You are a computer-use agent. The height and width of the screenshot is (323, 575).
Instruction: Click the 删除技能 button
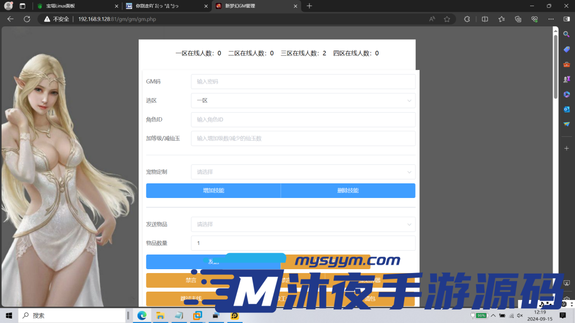tap(348, 190)
